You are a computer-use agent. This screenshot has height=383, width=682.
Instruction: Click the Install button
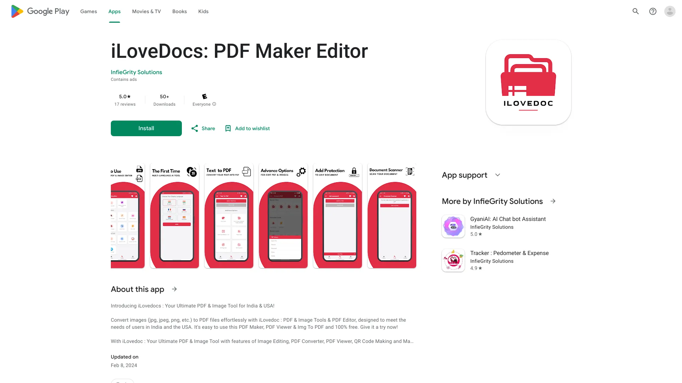146,128
